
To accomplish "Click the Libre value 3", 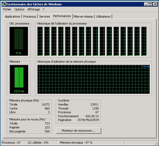I will coord(49,112).
